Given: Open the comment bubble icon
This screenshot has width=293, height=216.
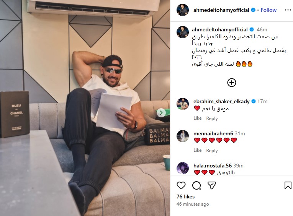Looking at the screenshot, I should click(x=196, y=185).
